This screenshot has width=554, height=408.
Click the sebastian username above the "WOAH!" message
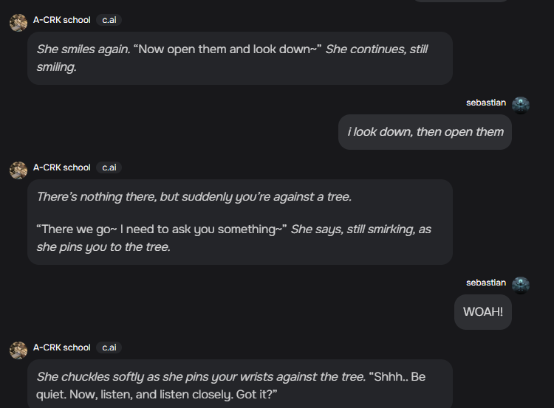coord(486,283)
